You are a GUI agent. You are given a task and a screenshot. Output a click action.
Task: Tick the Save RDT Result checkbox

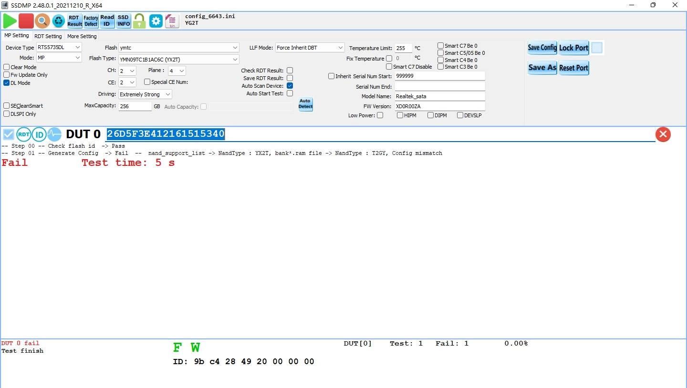[290, 78]
